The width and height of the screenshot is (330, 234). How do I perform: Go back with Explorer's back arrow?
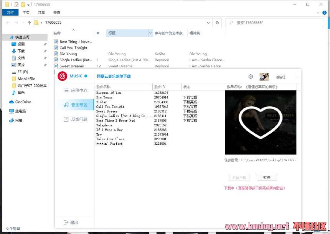point(8,23)
